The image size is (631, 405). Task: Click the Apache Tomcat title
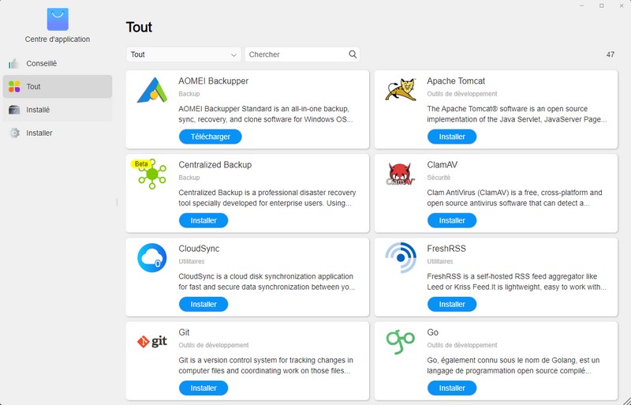tap(456, 81)
